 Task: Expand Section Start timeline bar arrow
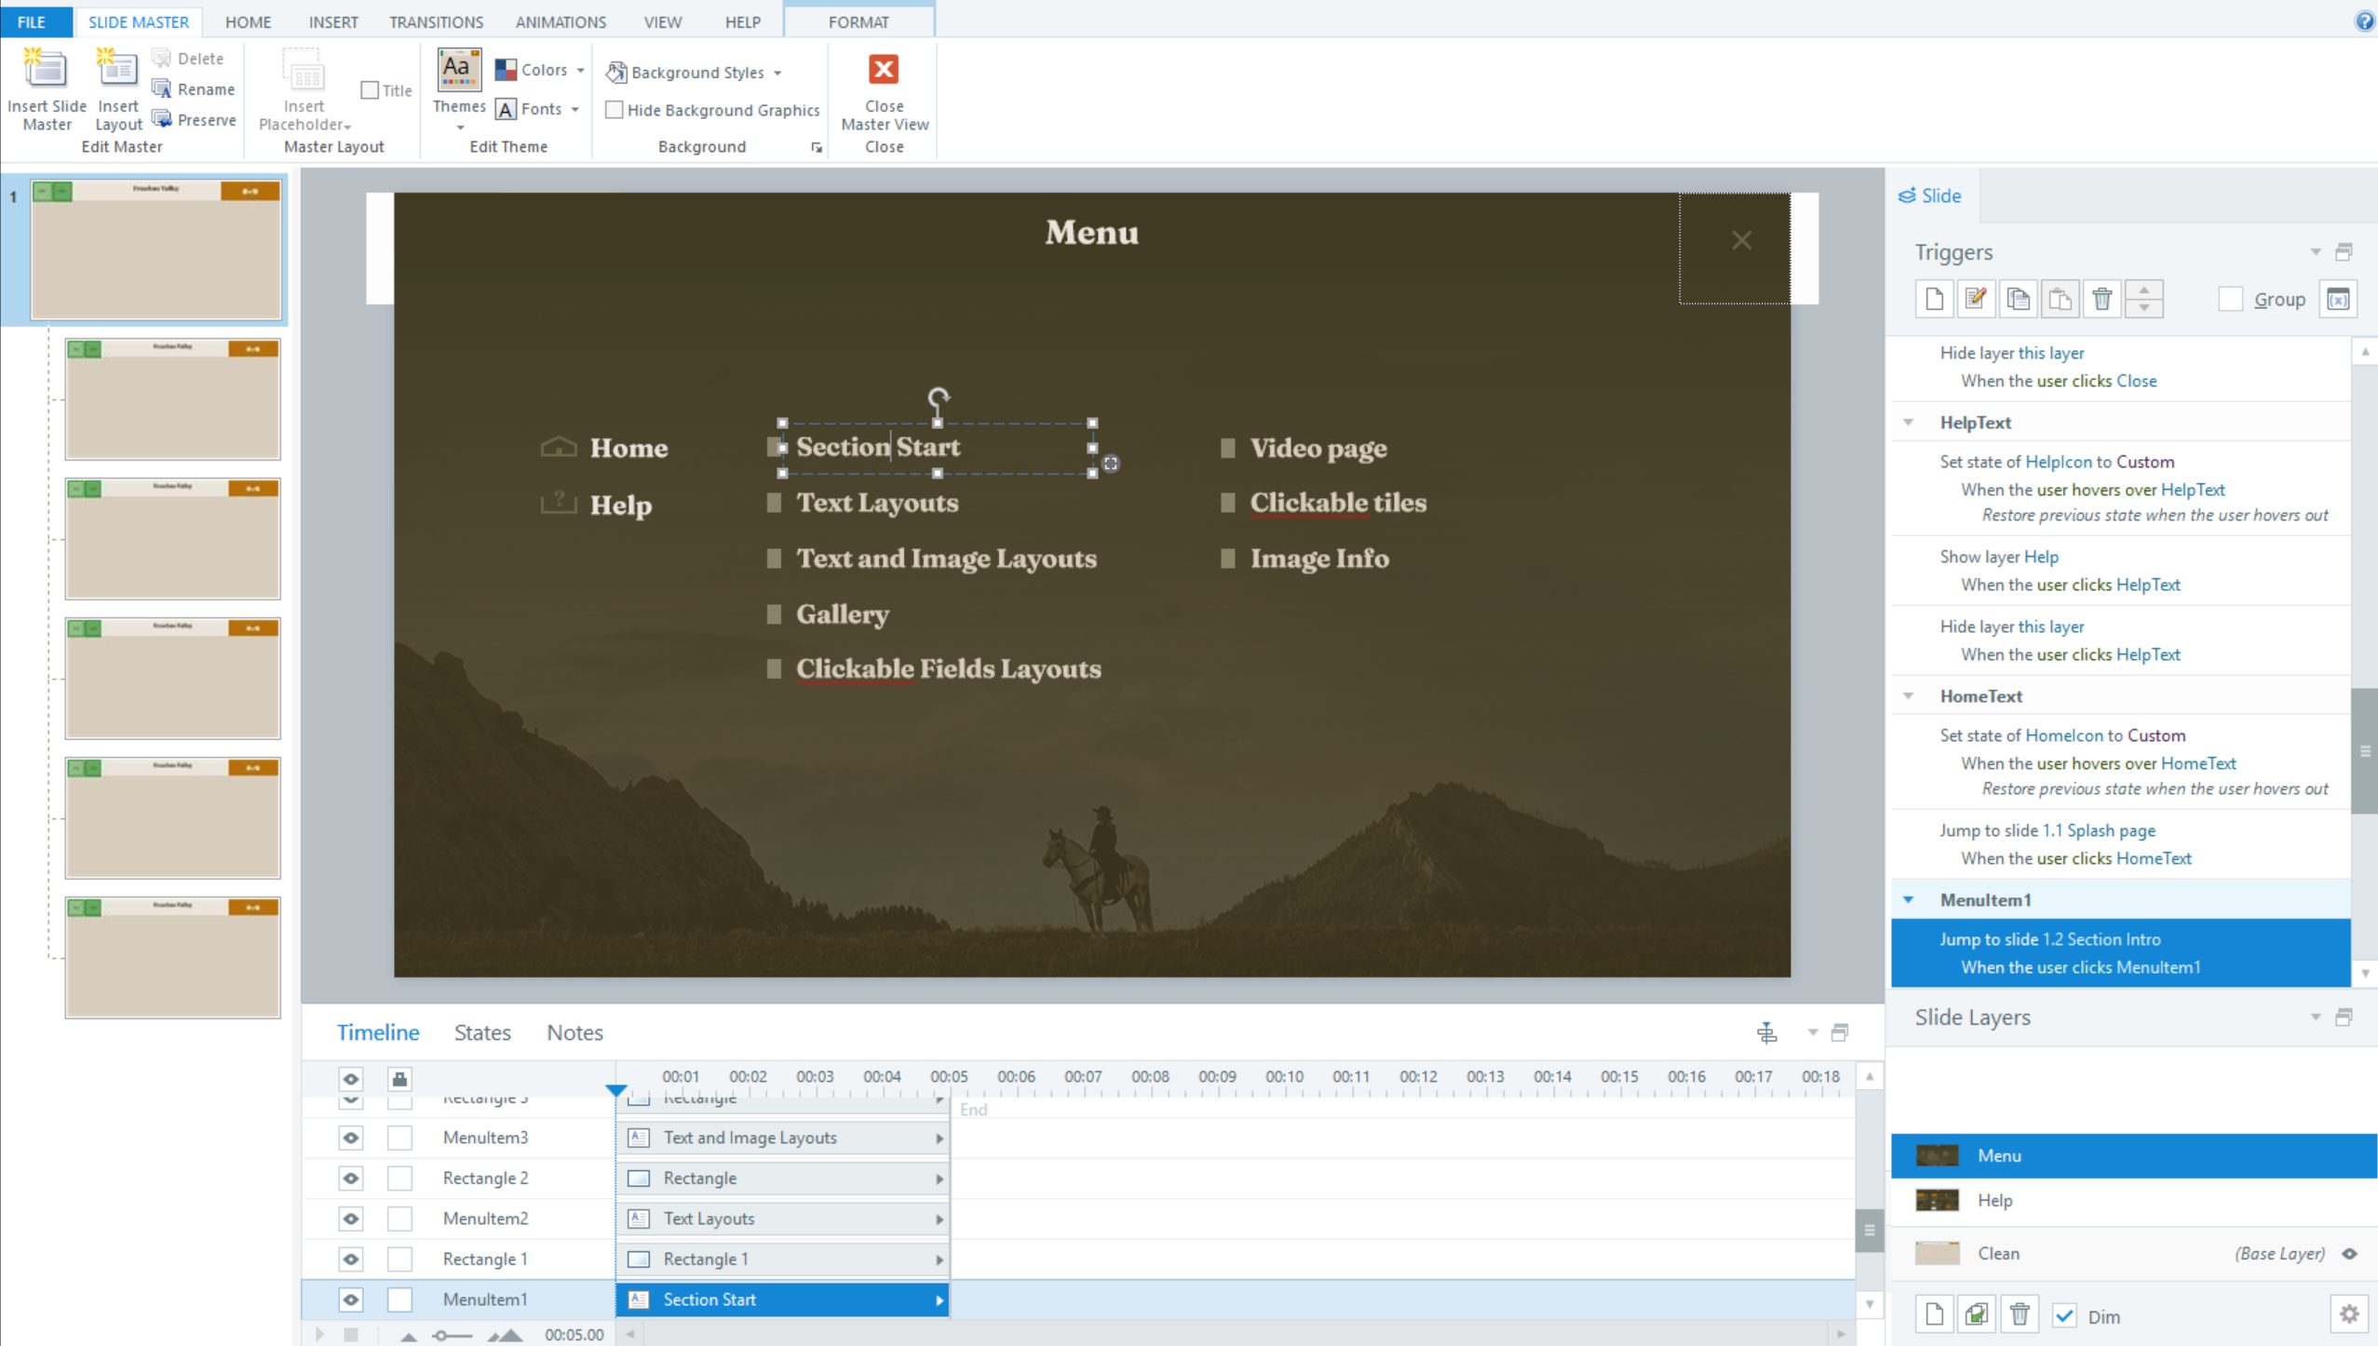point(939,1300)
